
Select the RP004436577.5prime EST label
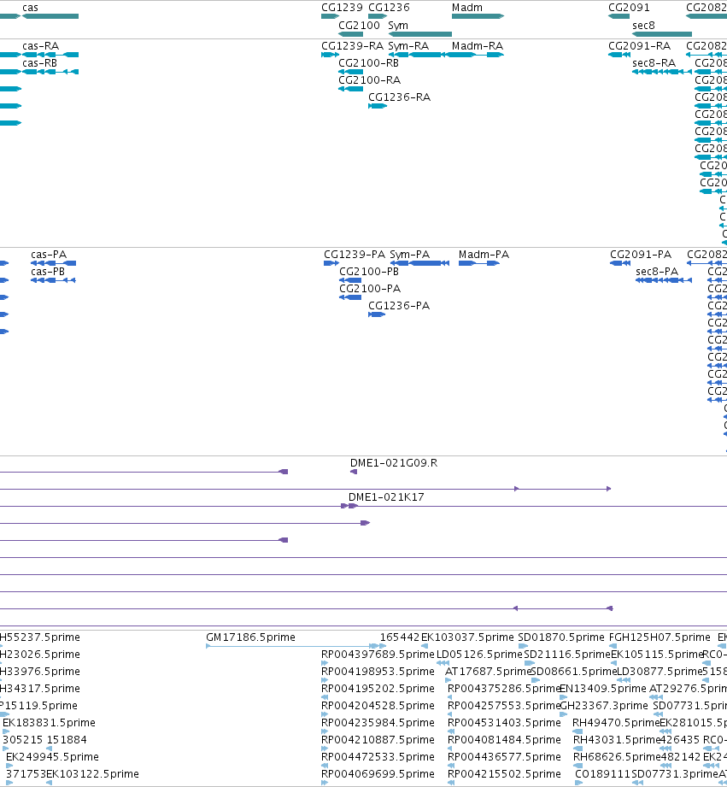504,757
